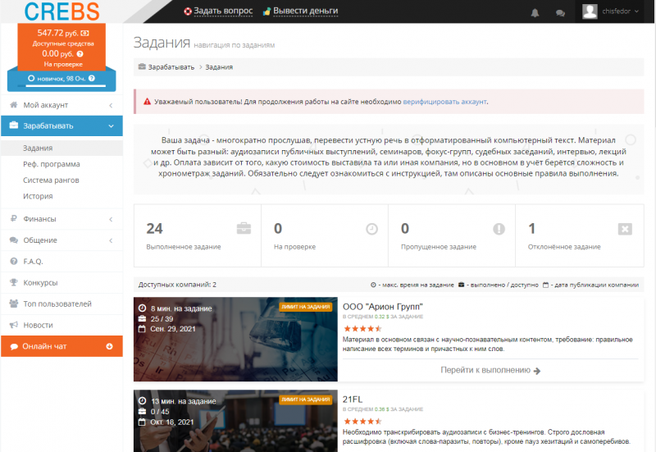Click the trophy icon beside Конкурсы
Image resolution: width=656 pixels, height=452 pixels.
tap(14, 282)
